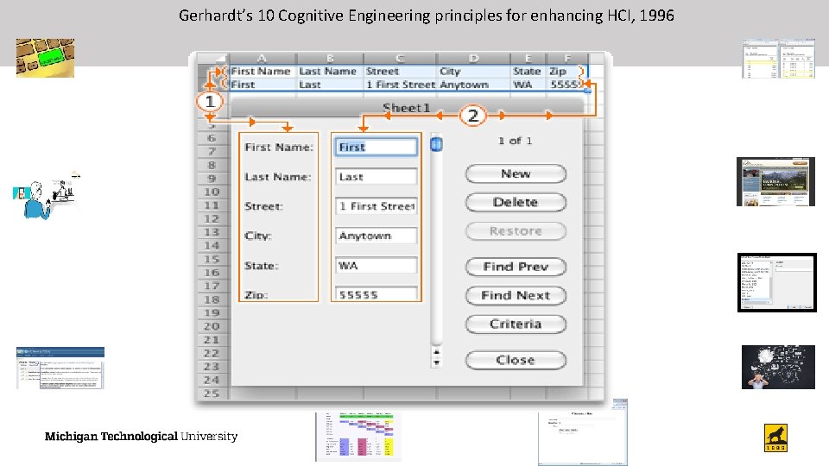Viewport: 829px width, 466px height.
Task: Close the Sheet1 form dialog
Action: [516, 360]
